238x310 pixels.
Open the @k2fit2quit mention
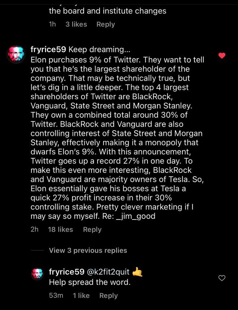click(108, 272)
